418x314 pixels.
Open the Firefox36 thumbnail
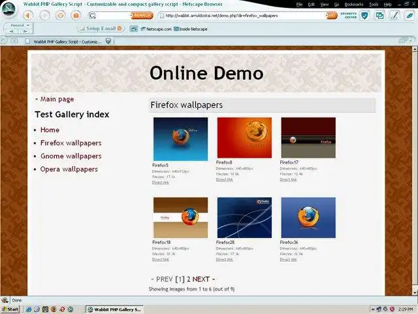308,218
